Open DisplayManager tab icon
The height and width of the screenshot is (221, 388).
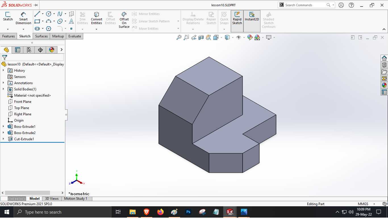pos(52,50)
